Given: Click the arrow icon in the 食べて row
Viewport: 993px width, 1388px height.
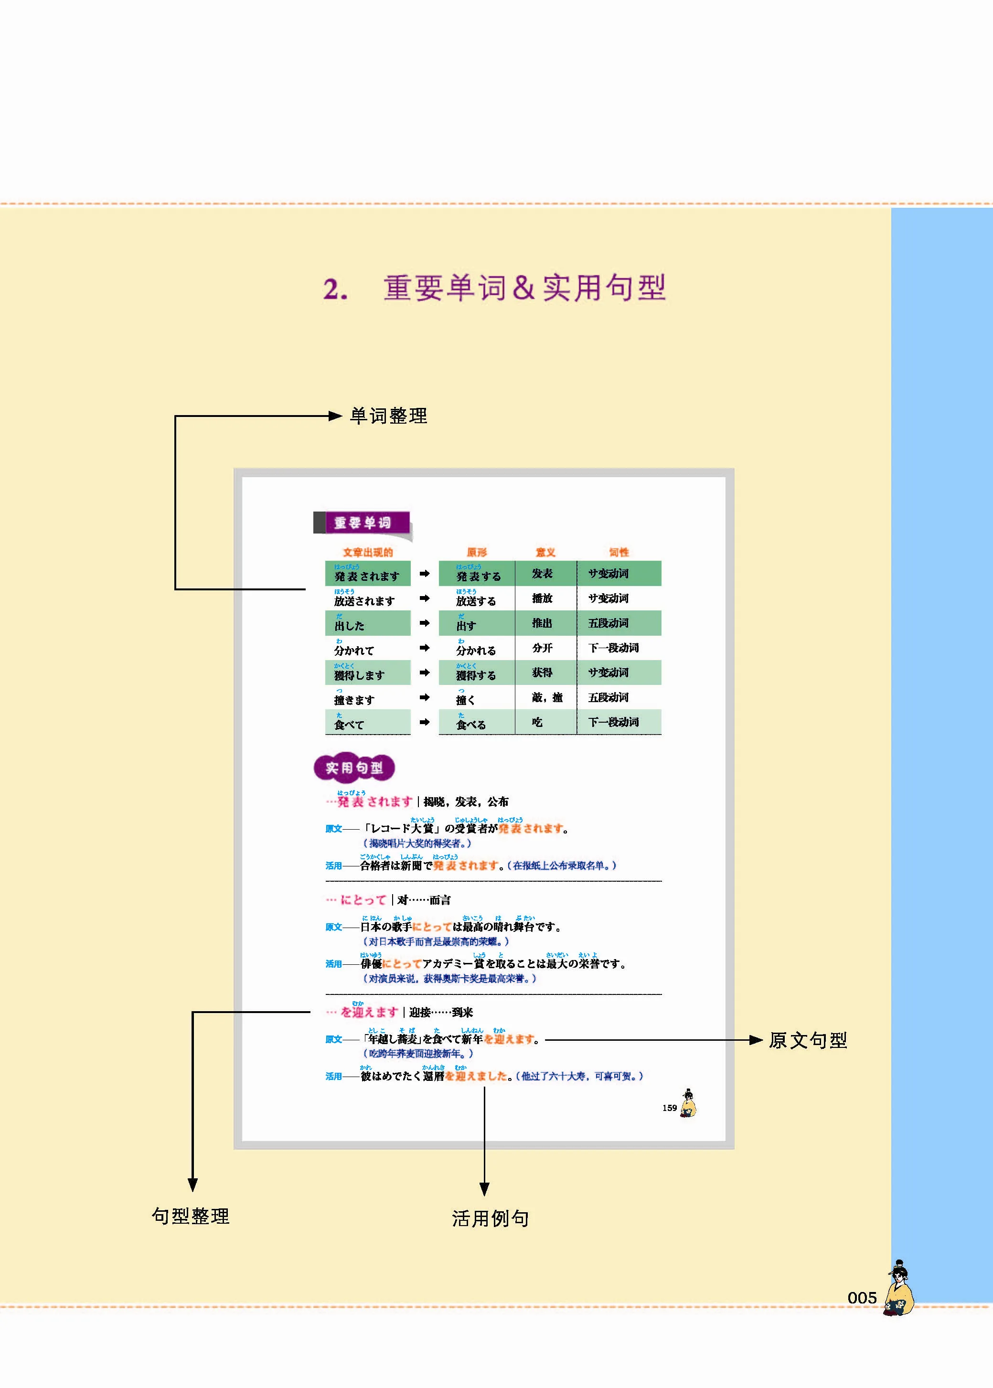Looking at the screenshot, I should click(x=424, y=722).
